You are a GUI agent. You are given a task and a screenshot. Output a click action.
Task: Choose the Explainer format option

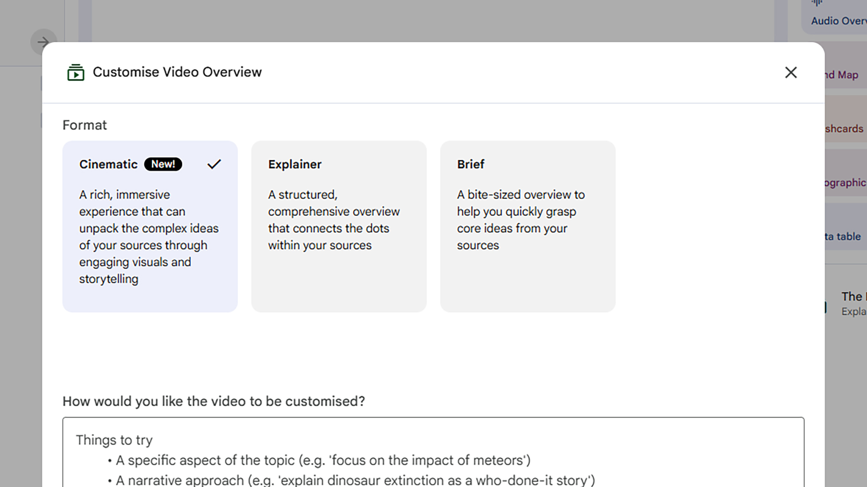coord(339,226)
